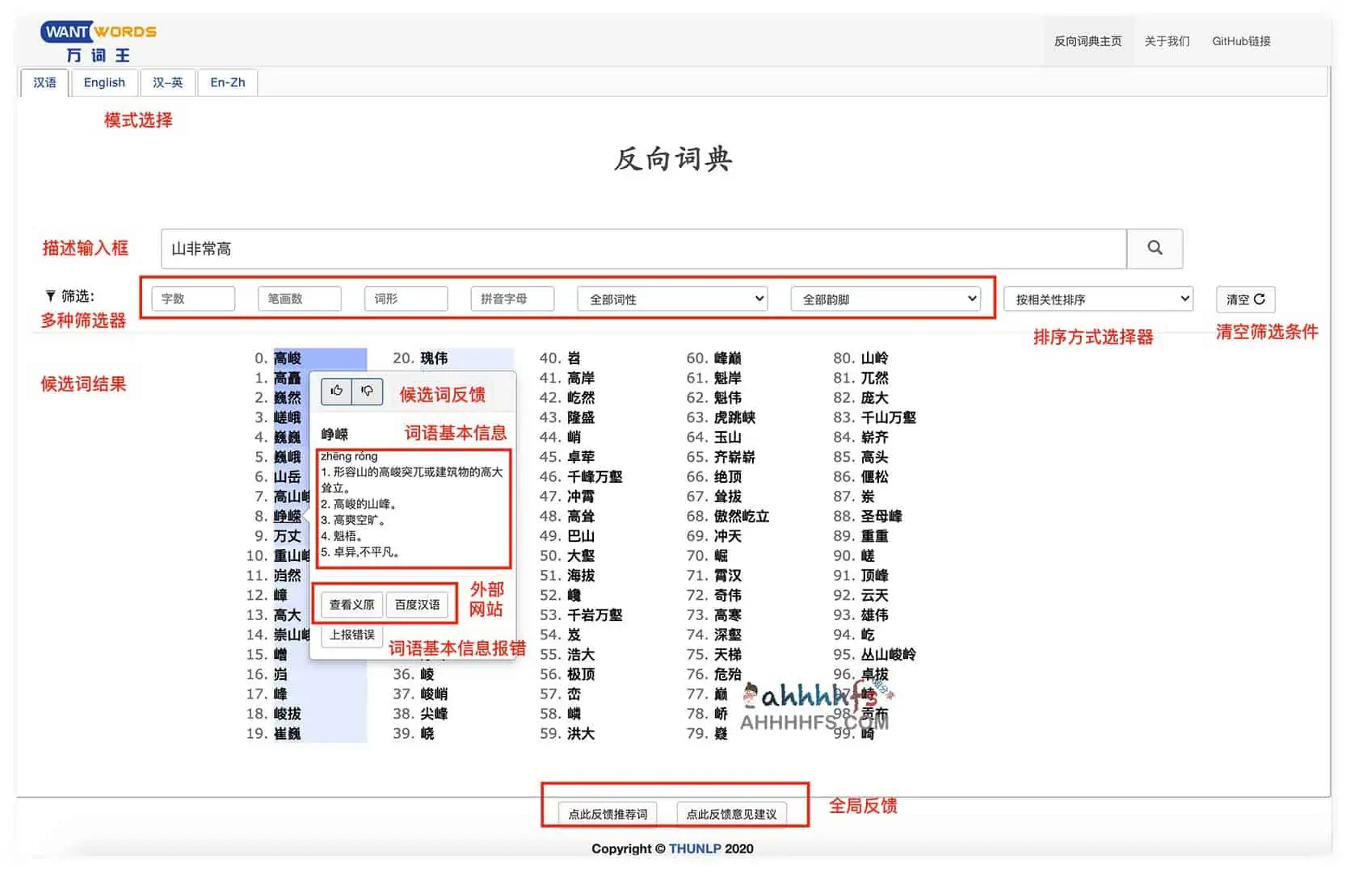Image resolution: width=1350 pixels, height=872 pixels.
Task: Open the 全部韵脚 dropdown
Action: tap(885, 299)
